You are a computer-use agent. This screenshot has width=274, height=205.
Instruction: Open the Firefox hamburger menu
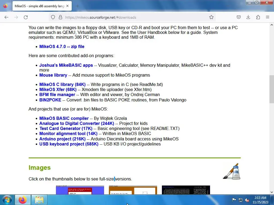click(x=268, y=17)
